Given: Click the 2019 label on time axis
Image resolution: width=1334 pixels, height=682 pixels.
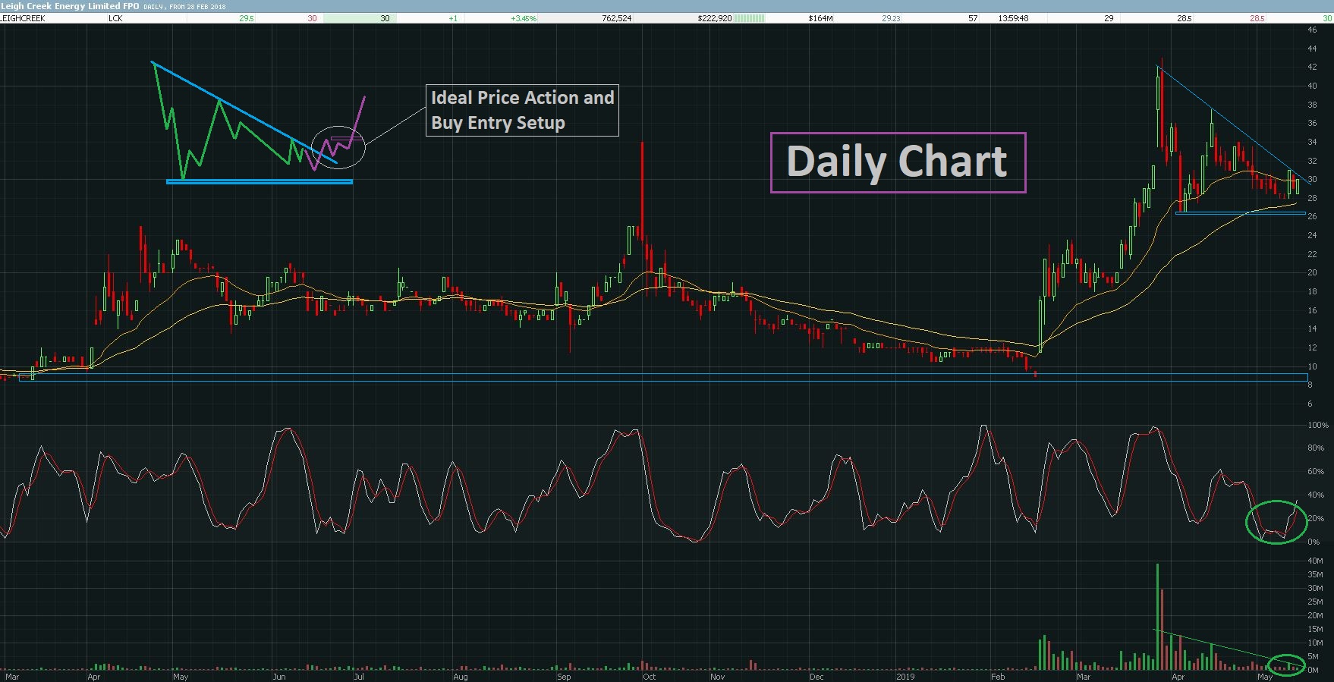Looking at the screenshot, I should [905, 677].
